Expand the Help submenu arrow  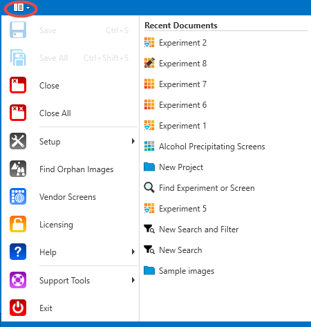[133, 252]
